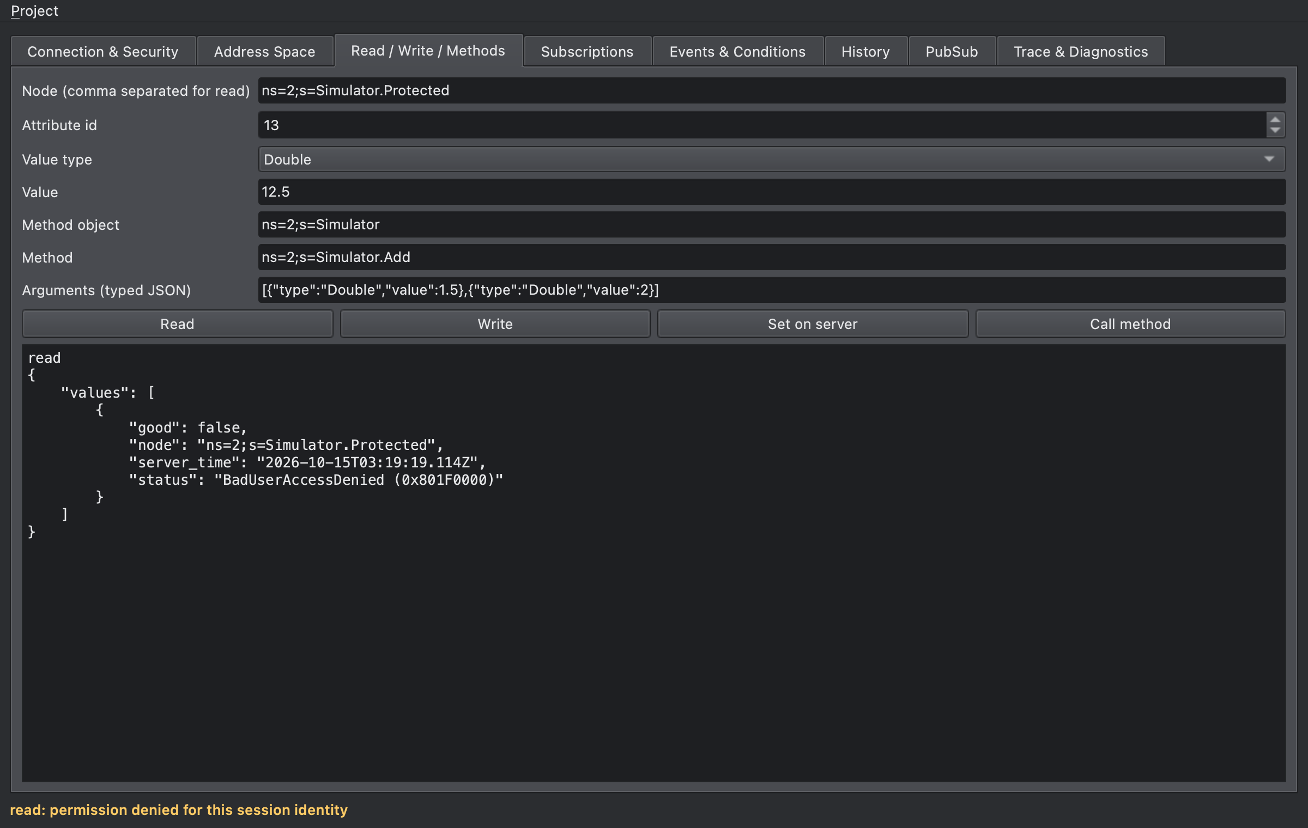Click the 'read' heading line in output

coord(44,358)
